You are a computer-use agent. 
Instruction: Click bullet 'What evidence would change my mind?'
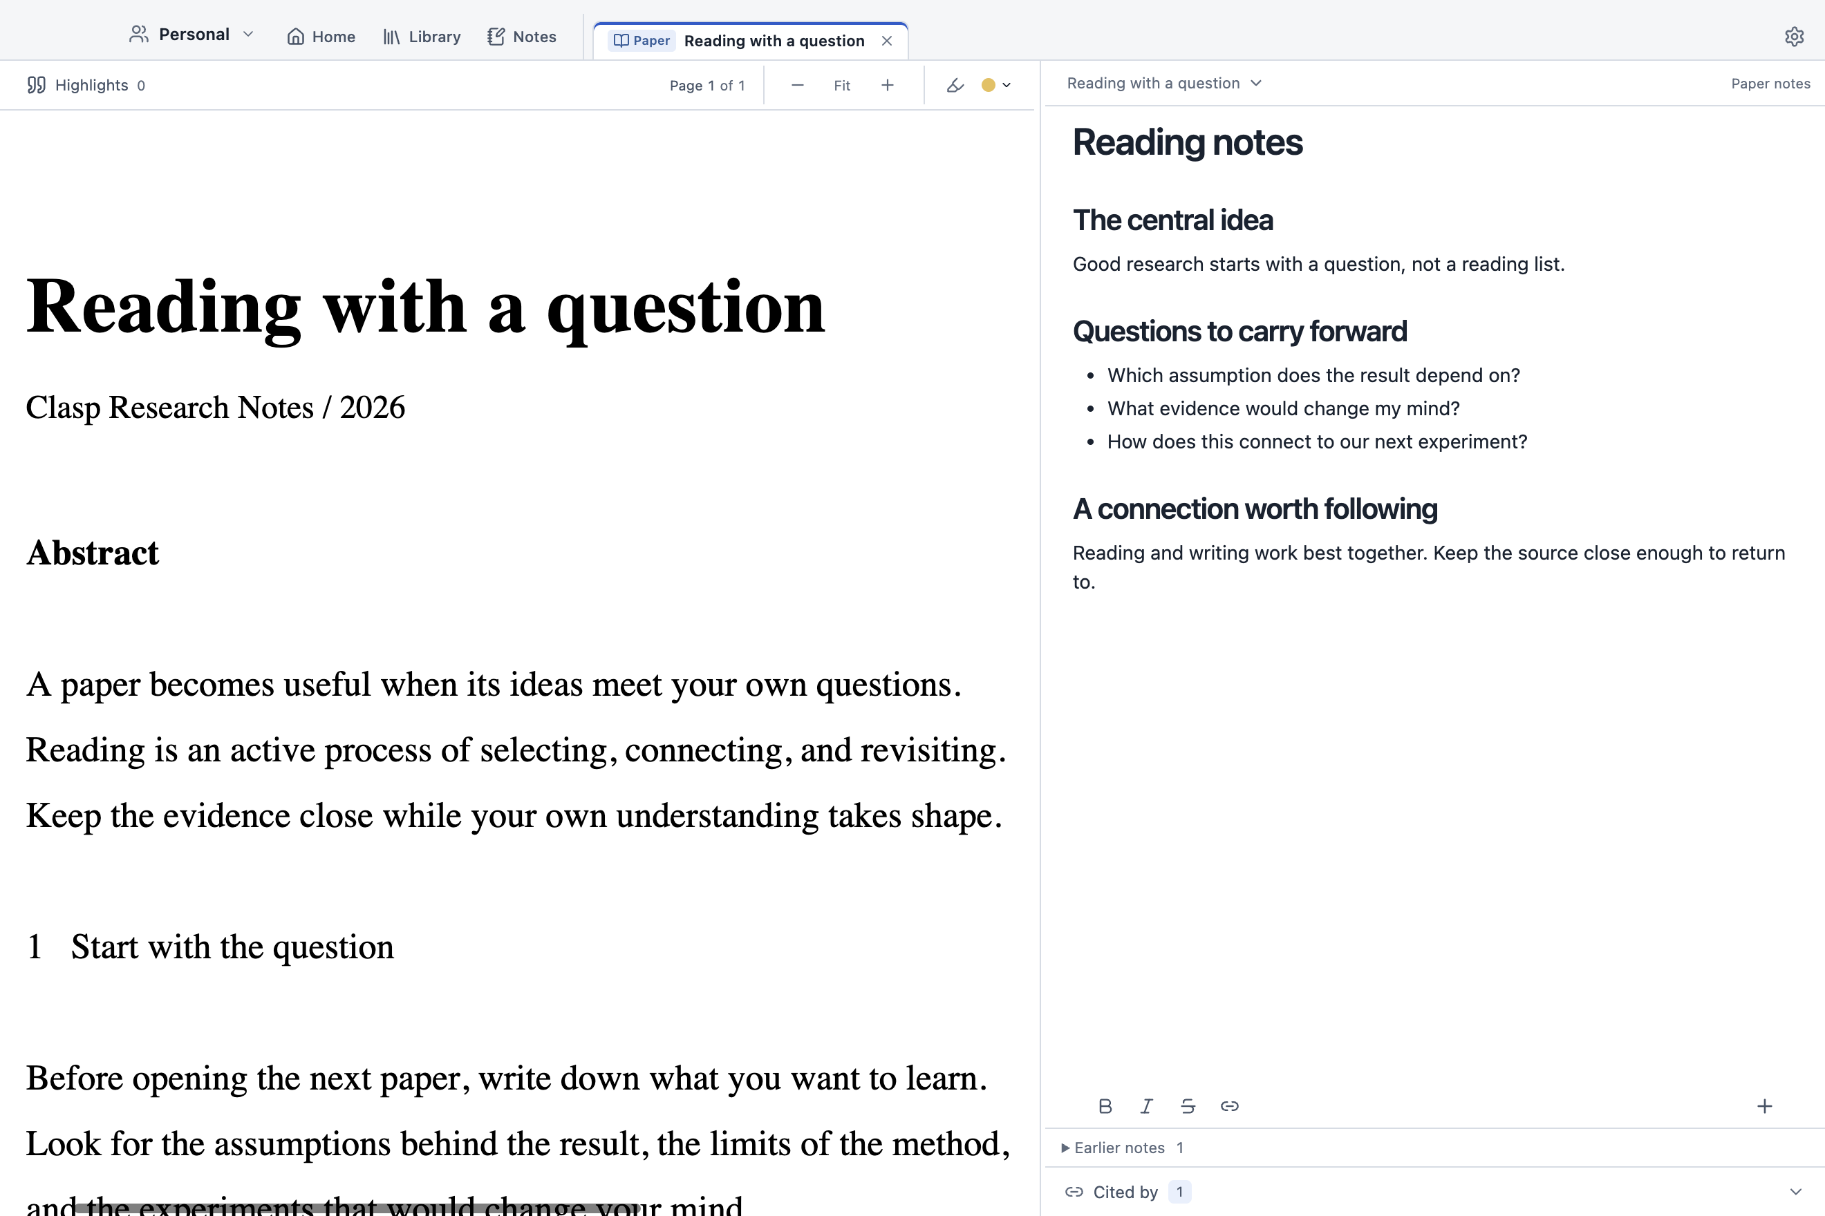(x=1284, y=409)
